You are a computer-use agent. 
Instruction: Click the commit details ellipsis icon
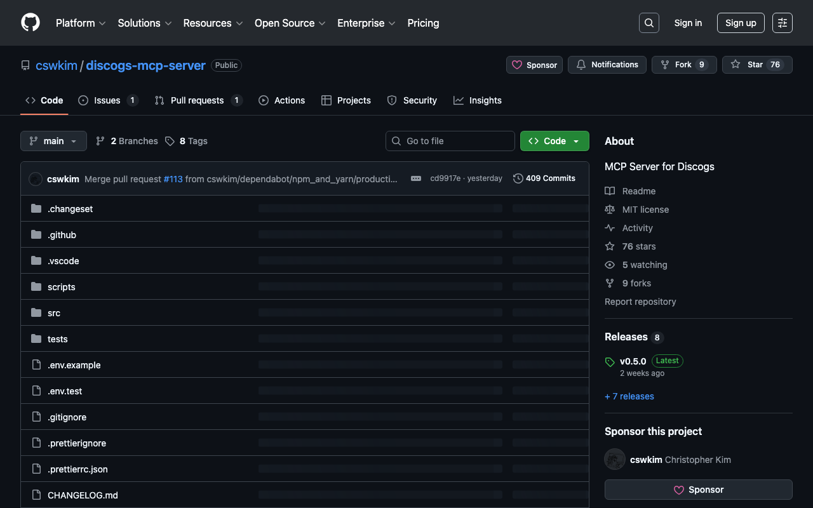(x=416, y=178)
